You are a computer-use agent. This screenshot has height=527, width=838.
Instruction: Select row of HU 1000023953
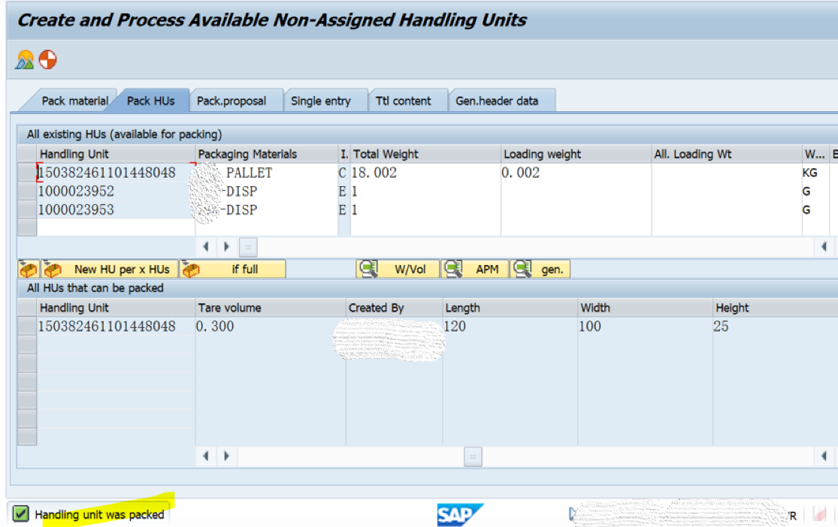pyautogui.click(x=27, y=210)
